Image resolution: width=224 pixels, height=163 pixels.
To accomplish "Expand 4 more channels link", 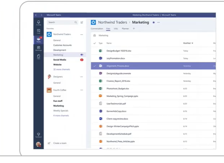I will 61,116.
